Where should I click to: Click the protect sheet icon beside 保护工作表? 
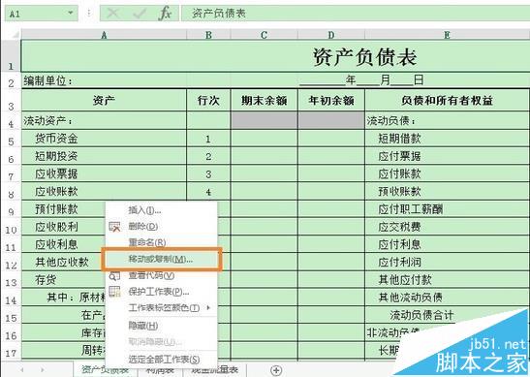pyautogui.click(x=114, y=292)
